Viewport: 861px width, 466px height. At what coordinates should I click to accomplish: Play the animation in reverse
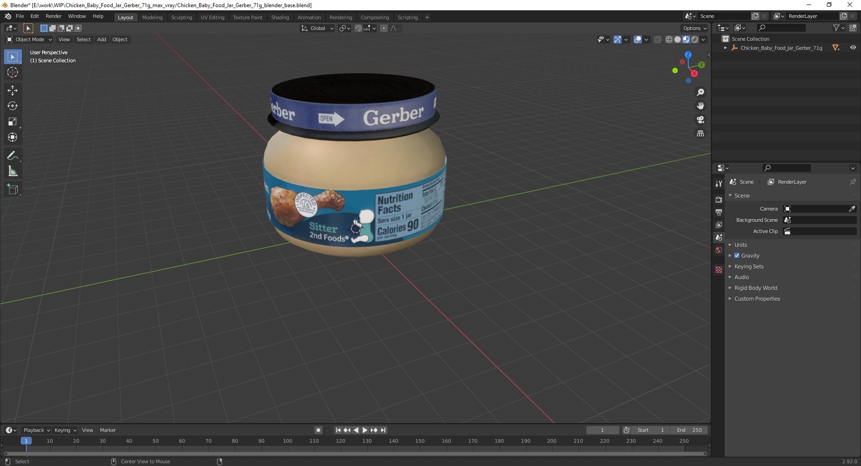[x=356, y=430]
